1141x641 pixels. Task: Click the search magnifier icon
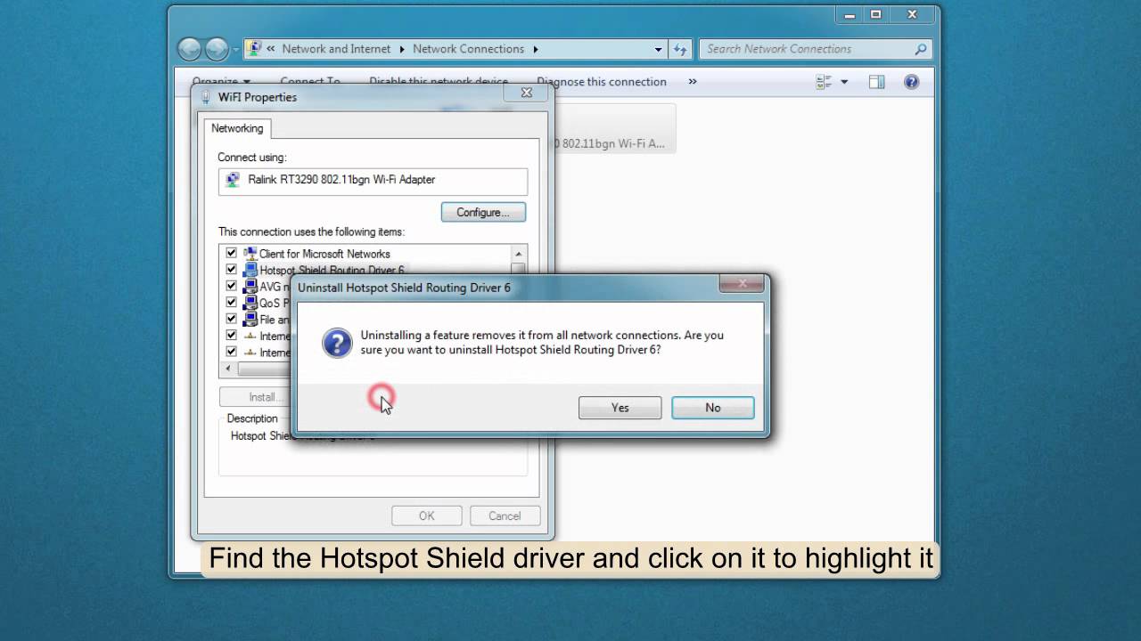(x=921, y=49)
